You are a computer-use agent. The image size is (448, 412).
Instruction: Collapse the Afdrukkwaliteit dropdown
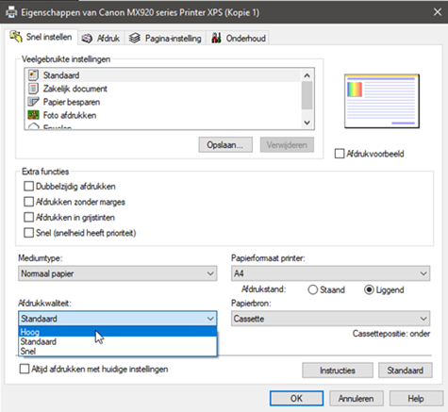pyautogui.click(x=118, y=319)
